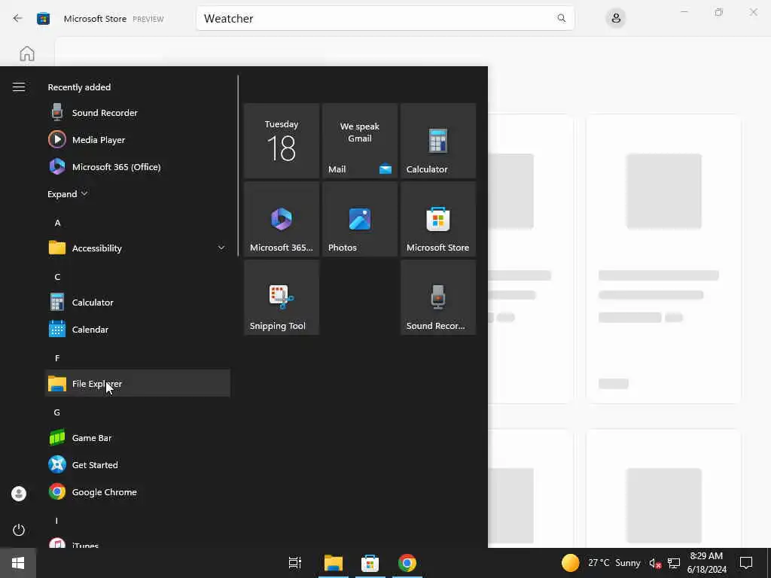
Task: Open Google Chrome from the taskbar
Action: click(x=407, y=563)
